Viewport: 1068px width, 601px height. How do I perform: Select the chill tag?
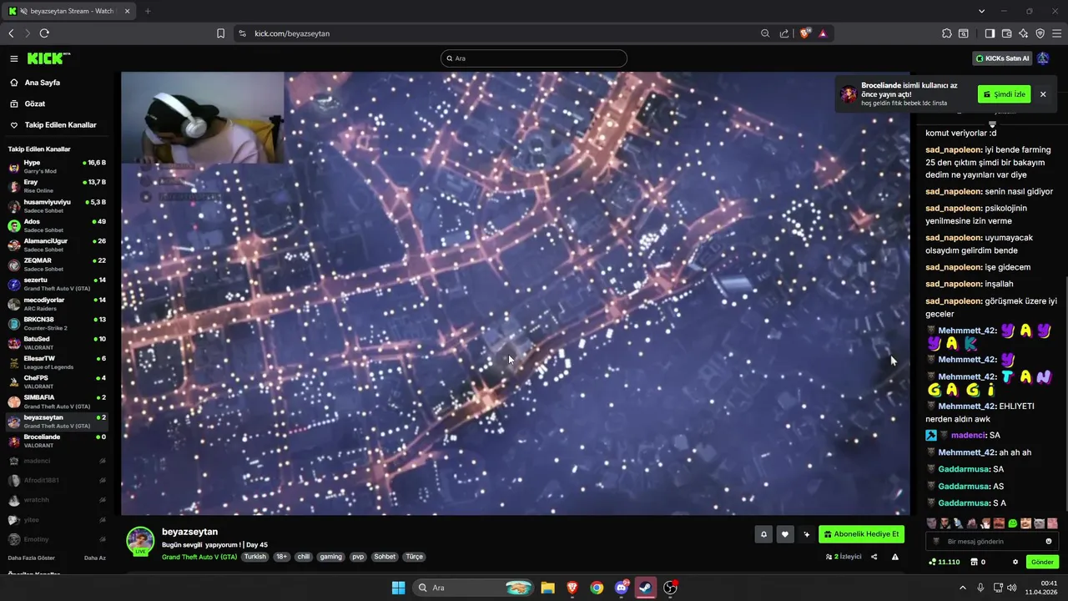(x=304, y=557)
